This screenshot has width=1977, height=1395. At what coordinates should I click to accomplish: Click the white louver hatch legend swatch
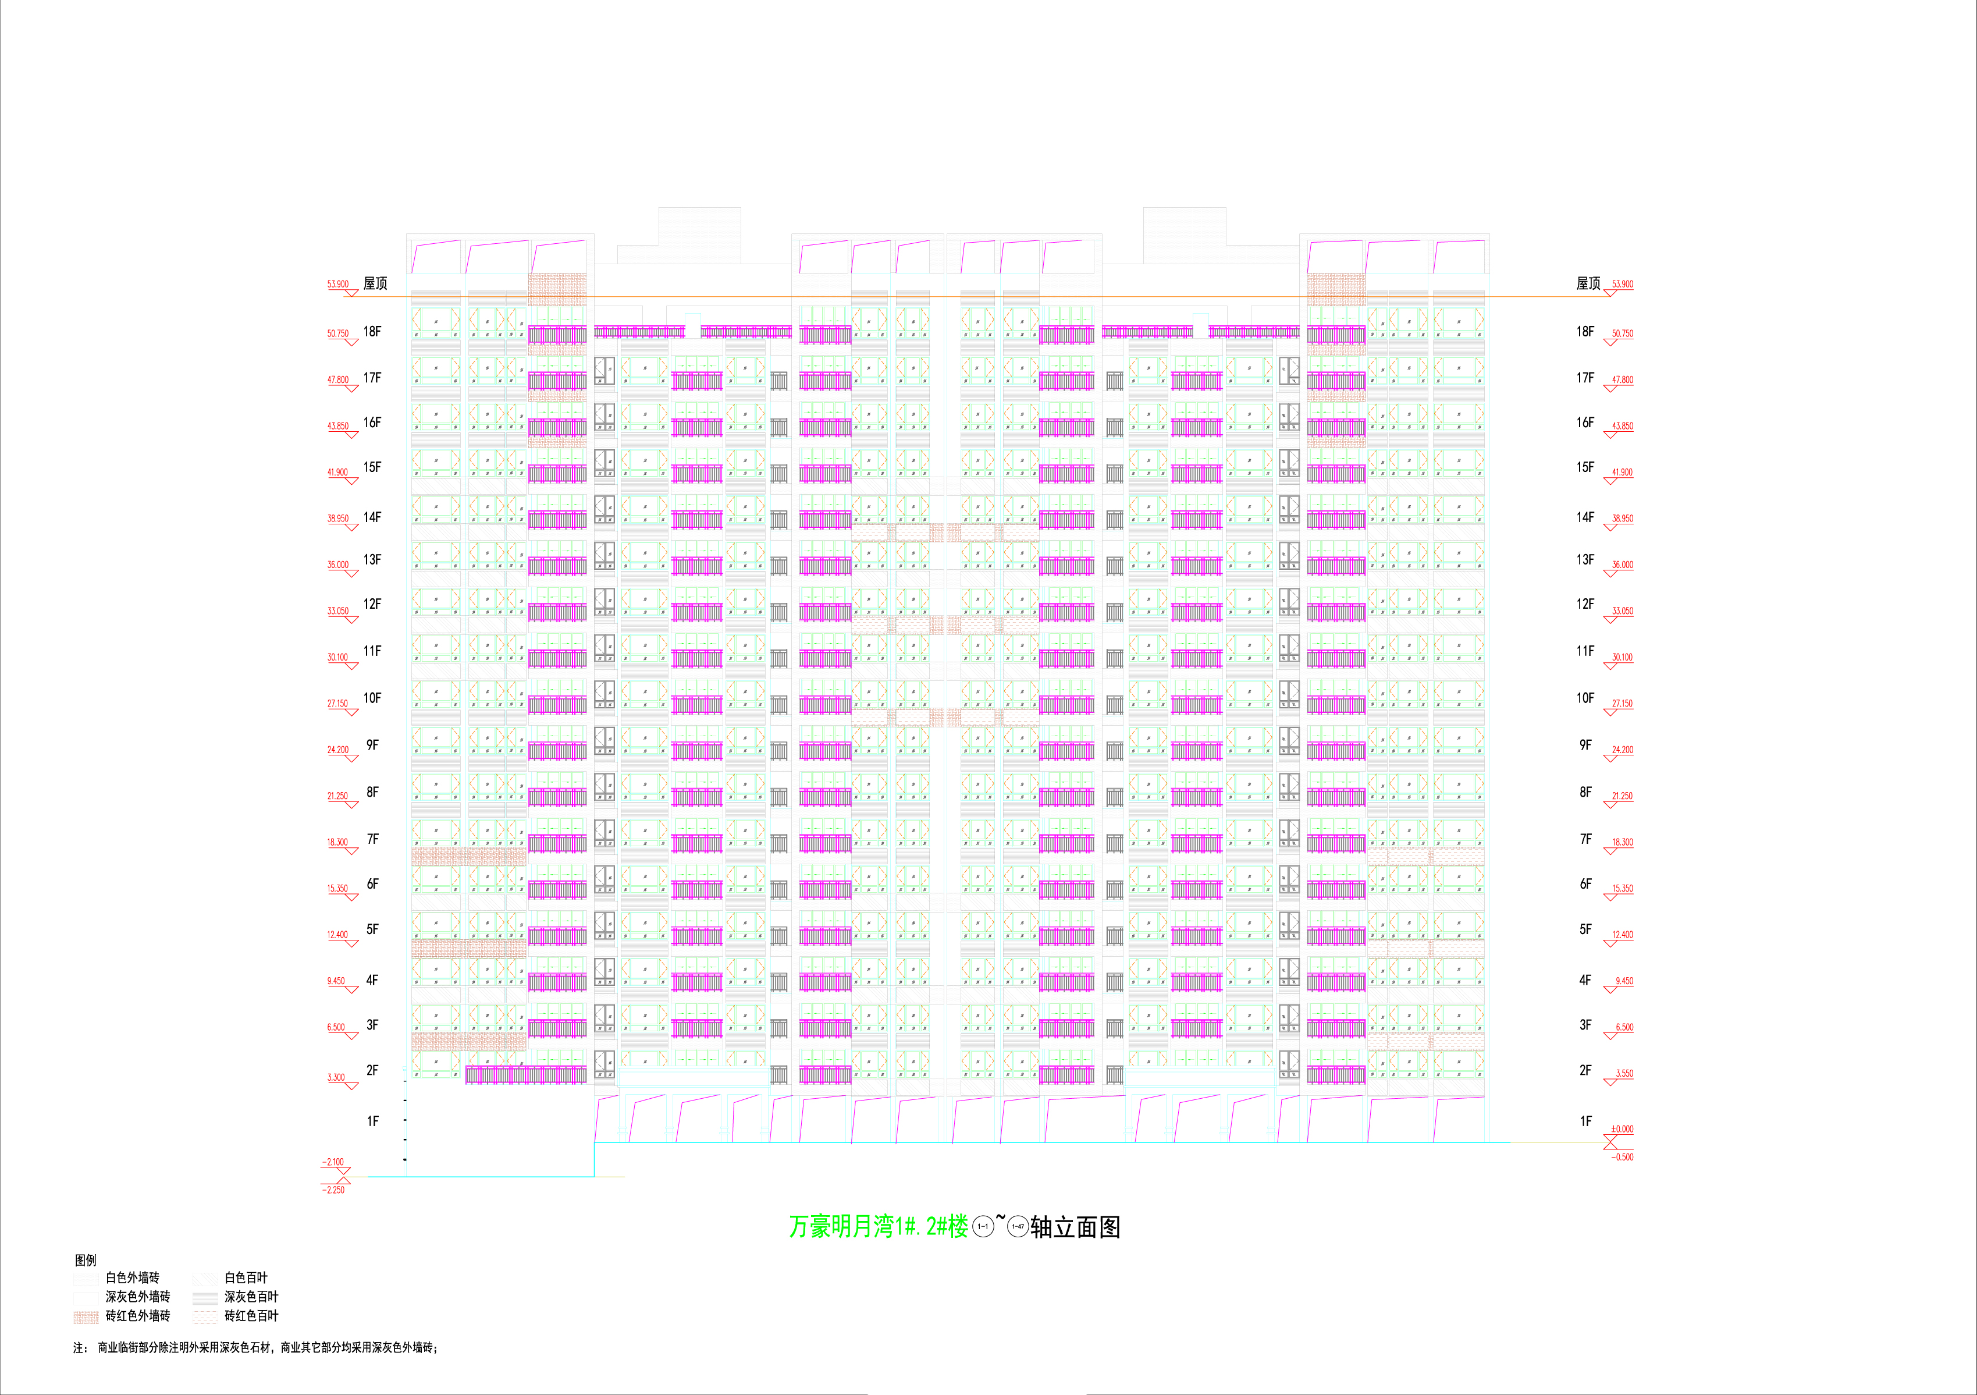click(x=205, y=1279)
